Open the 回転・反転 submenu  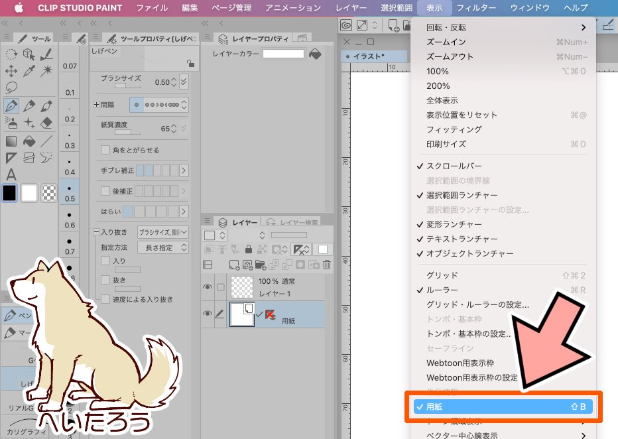(502, 27)
